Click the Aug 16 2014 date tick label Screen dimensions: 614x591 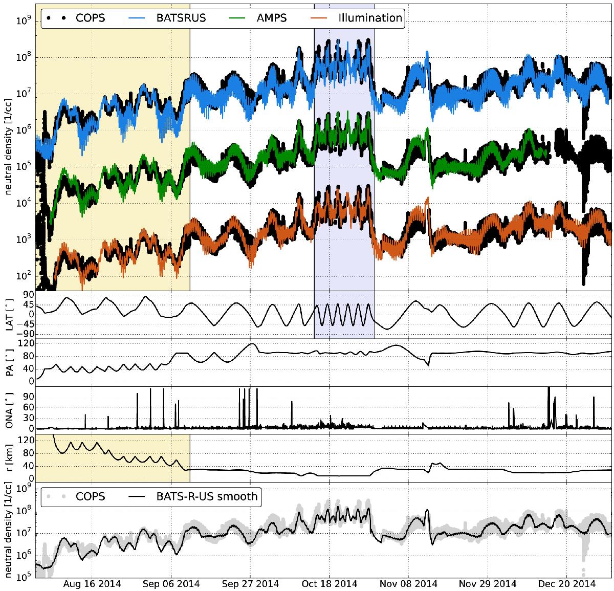[92, 584]
